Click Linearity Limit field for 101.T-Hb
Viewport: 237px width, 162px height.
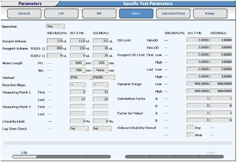coord(78,121)
